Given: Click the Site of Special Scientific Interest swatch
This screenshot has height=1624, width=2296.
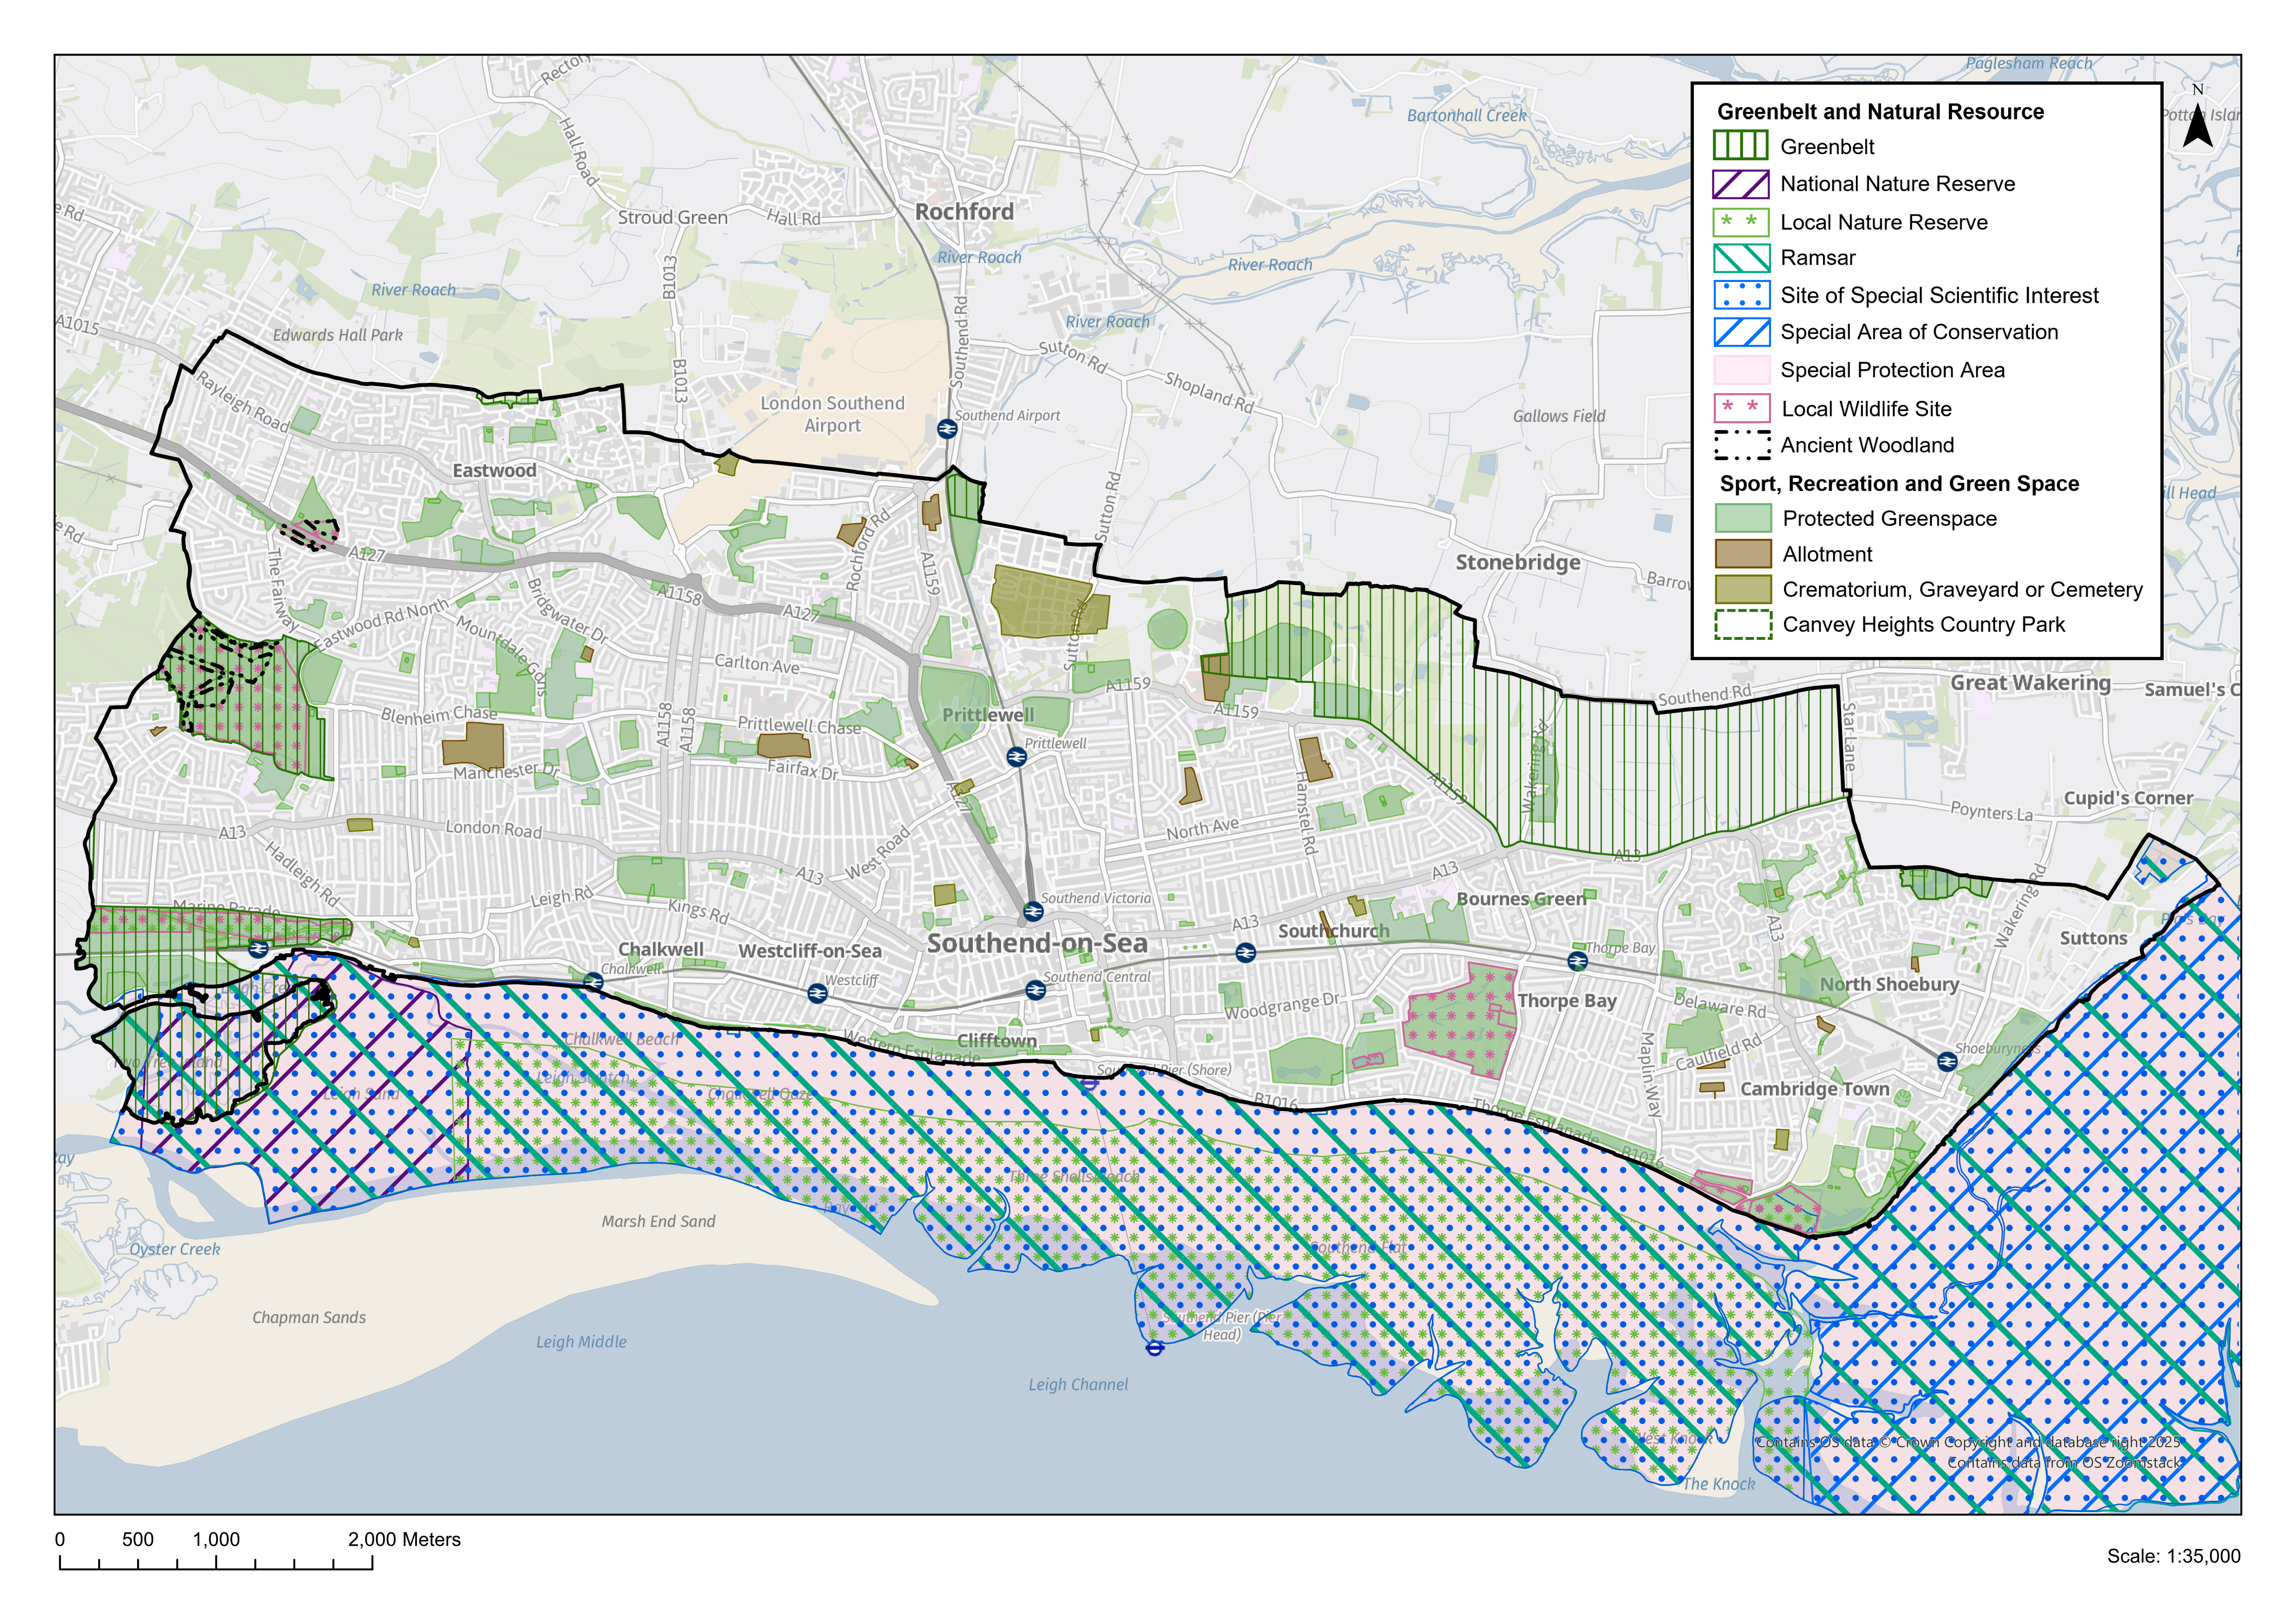Looking at the screenshot, I should (1741, 295).
